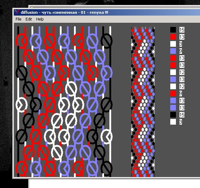
Task: Click the length field showing 9 beside red
Action: pyautogui.click(x=181, y=93)
